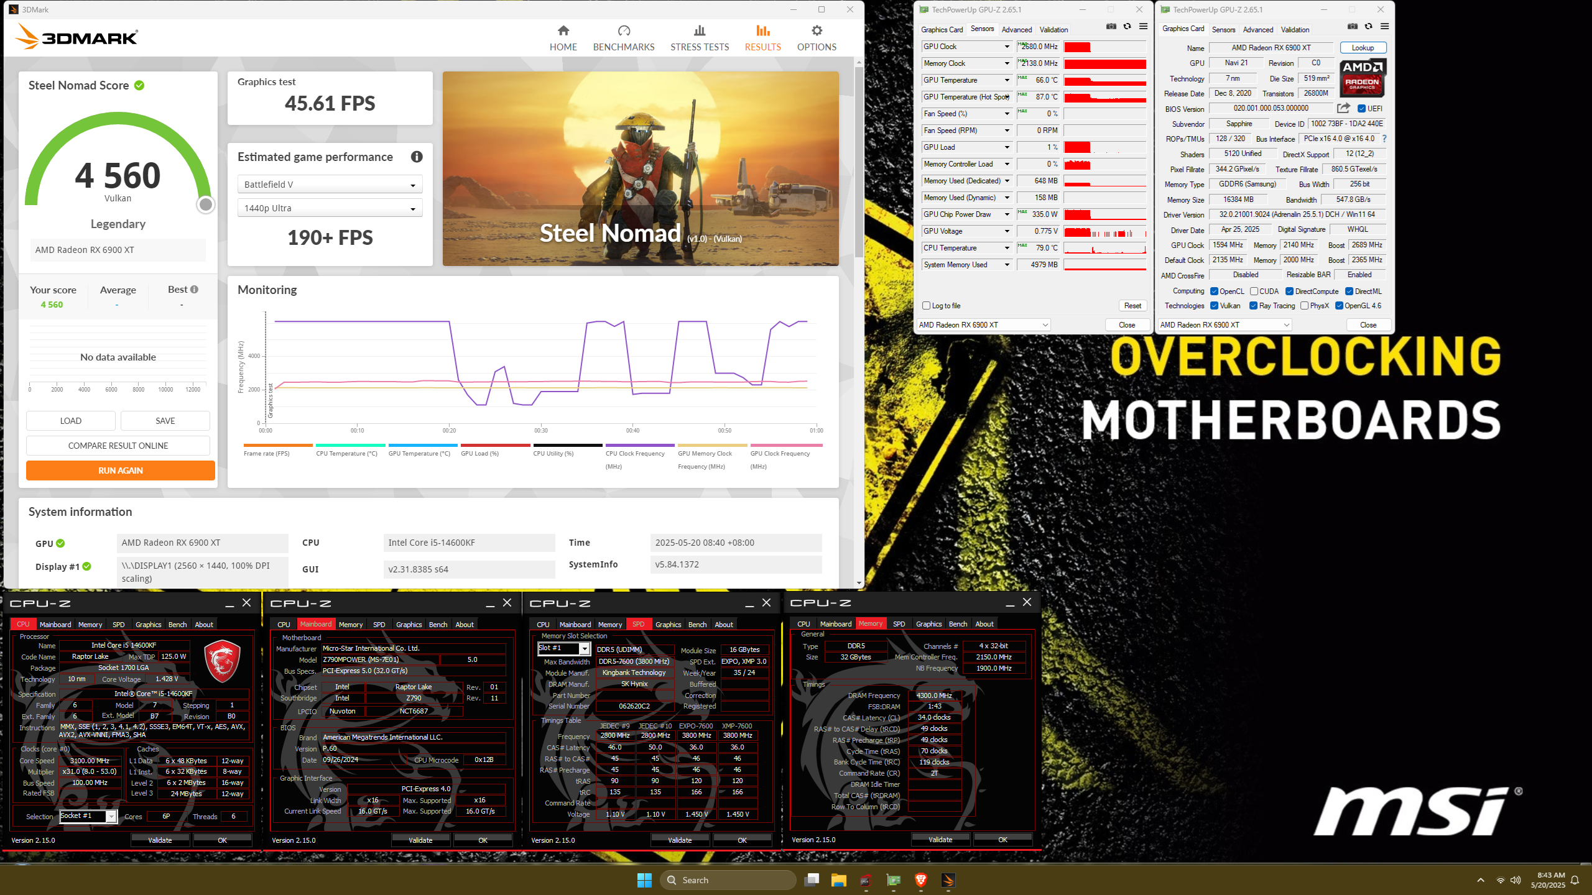Toggle the OpenCL checkbox in GPU-Z
This screenshot has height=895, width=1592.
(1214, 291)
